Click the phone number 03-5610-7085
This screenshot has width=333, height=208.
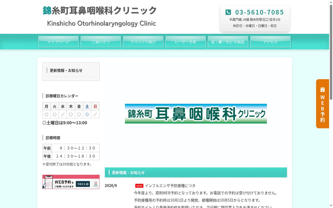click(x=259, y=12)
